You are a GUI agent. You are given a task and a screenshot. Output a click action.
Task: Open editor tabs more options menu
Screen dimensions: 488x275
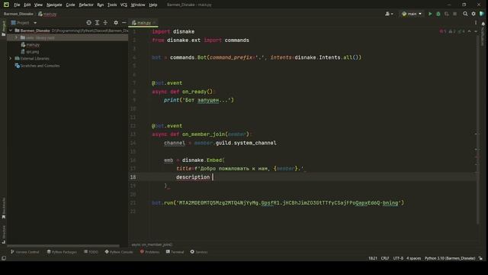(x=476, y=23)
